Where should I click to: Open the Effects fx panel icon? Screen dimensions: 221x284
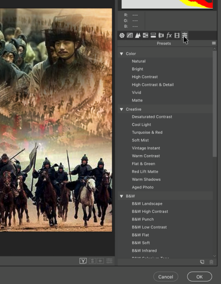(x=169, y=35)
